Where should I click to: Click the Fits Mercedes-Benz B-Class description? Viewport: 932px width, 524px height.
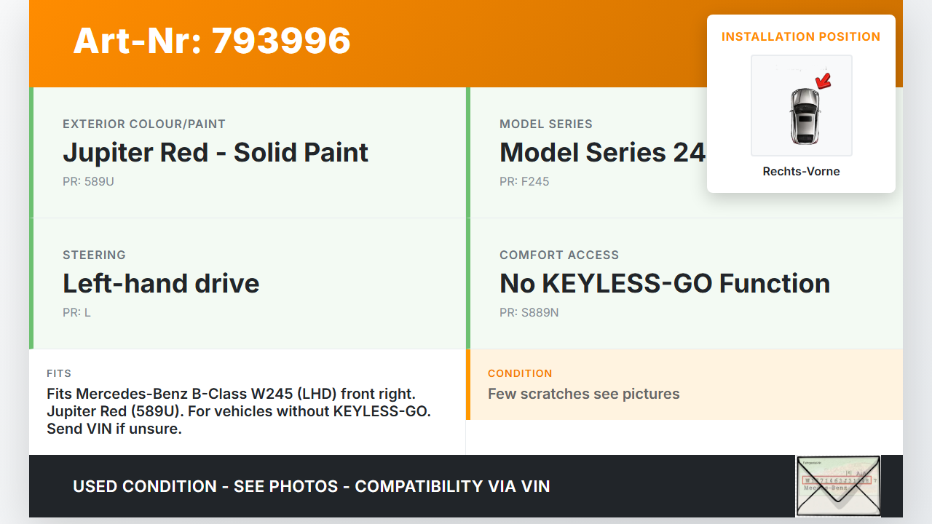click(239, 411)
